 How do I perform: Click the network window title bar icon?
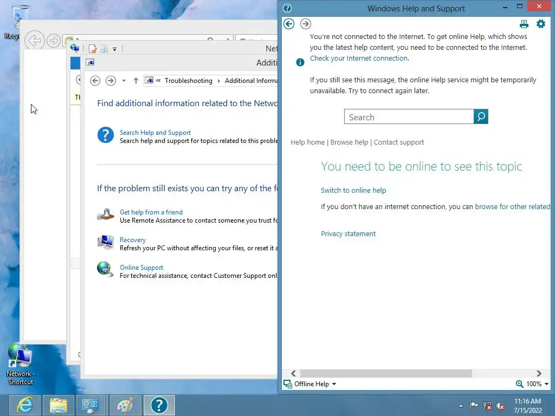pos(74,48)
